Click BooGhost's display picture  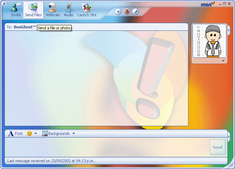(209, 41)
